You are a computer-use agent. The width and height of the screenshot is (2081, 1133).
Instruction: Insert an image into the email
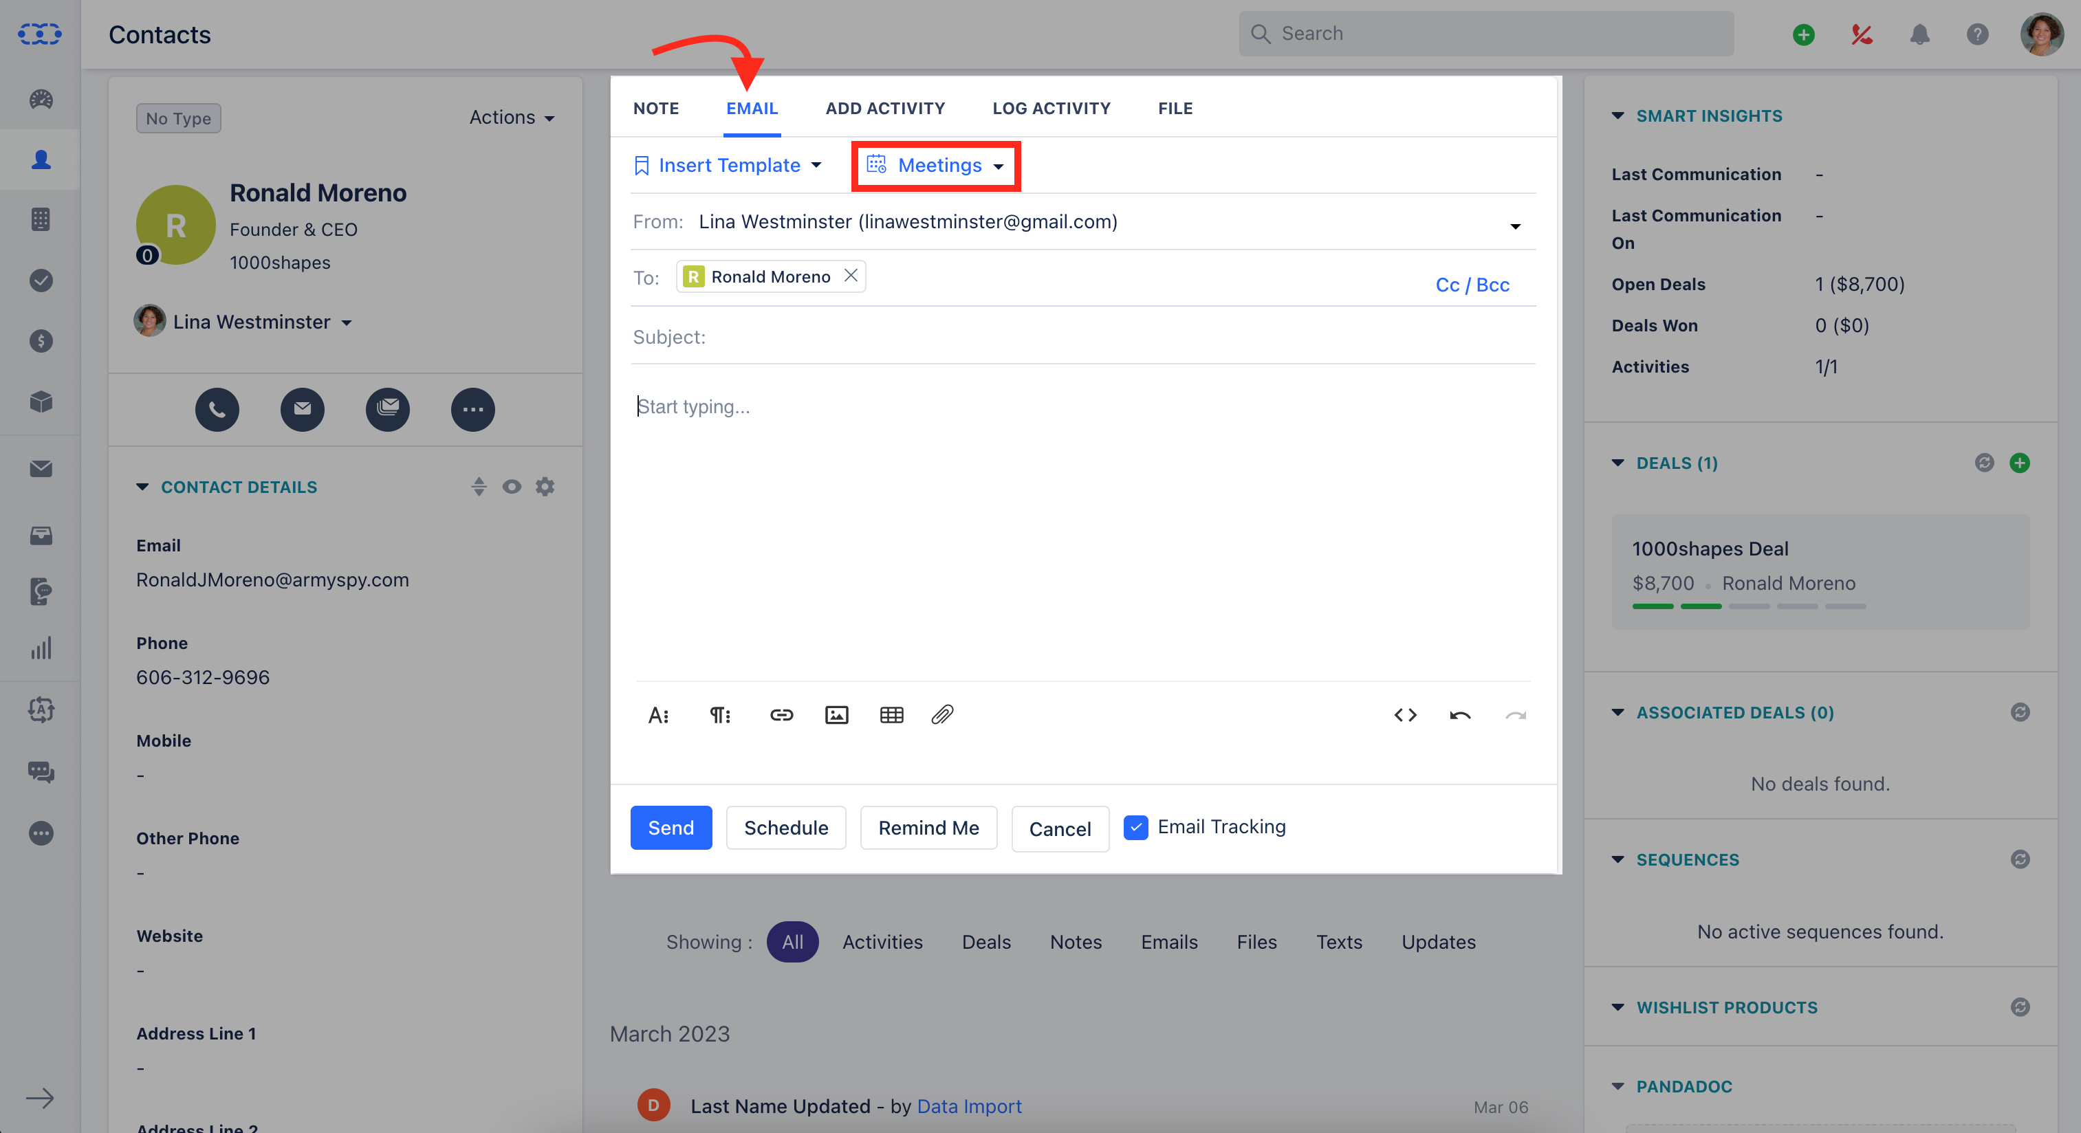pyautogui.click(x=837, y=714)
